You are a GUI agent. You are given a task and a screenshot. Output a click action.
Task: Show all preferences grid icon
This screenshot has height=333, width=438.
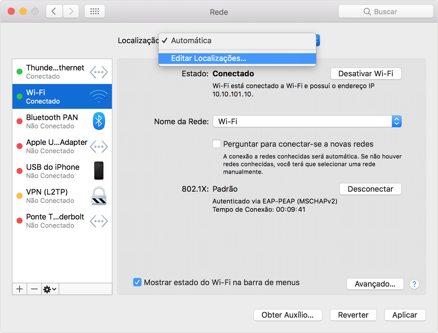pos(94,11)
